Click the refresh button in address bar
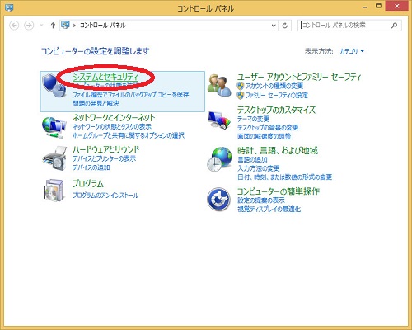The width and height of the screenshot is (412, 330). pos(285,26)
